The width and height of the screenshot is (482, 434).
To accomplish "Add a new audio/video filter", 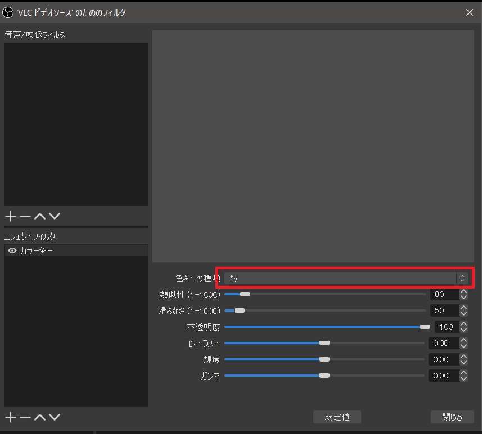I will pos(10,216).
